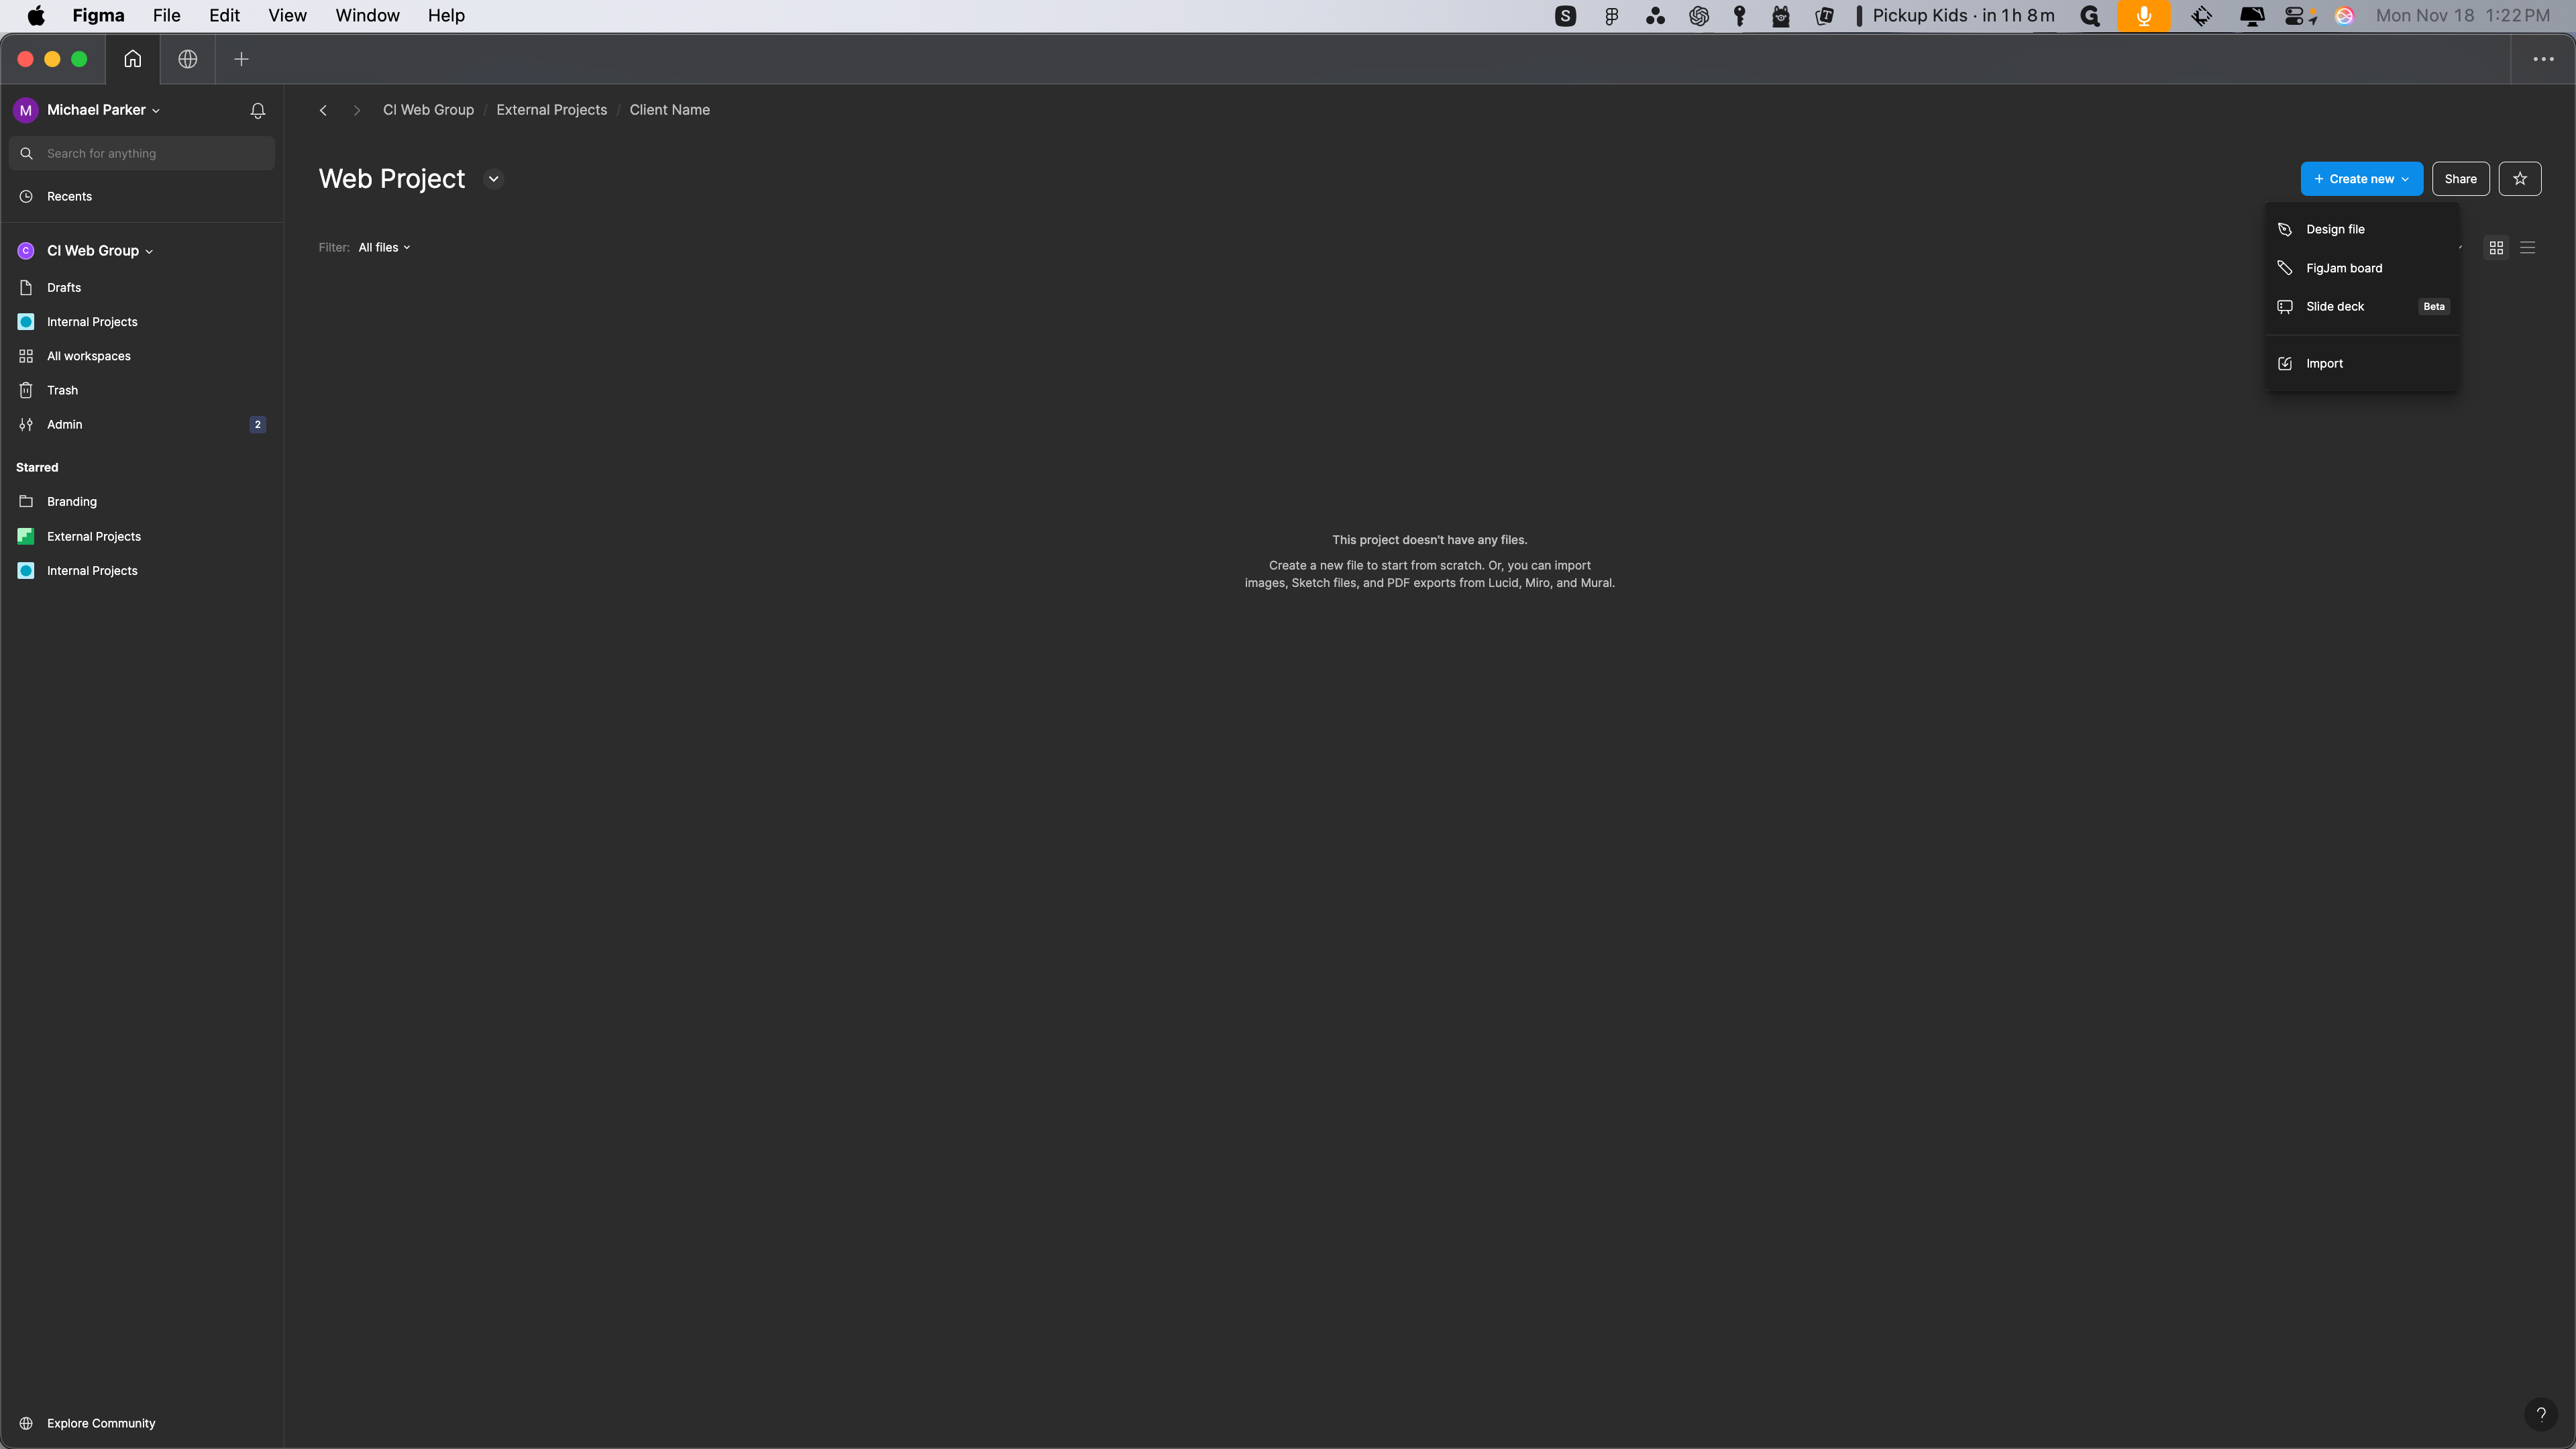The image size is (2576, 1449).
Task: Open the All files filter dropdown
Action: click(384, 247)
